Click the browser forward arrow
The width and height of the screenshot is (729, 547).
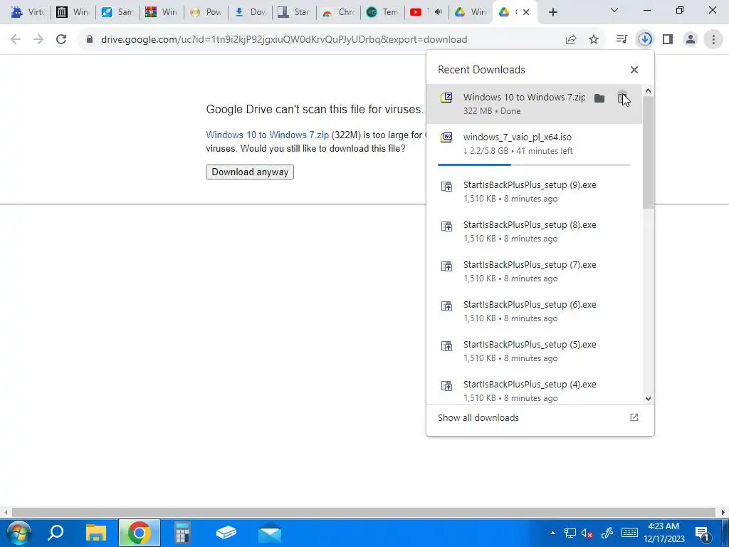tap(38, 40)
